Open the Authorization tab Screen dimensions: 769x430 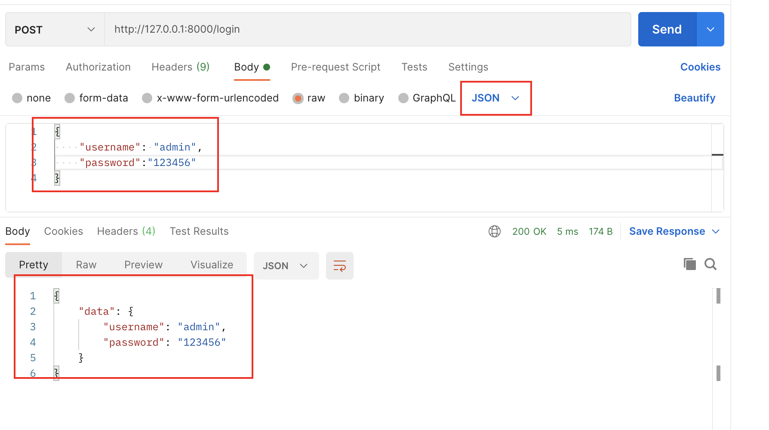pos(98,67)
